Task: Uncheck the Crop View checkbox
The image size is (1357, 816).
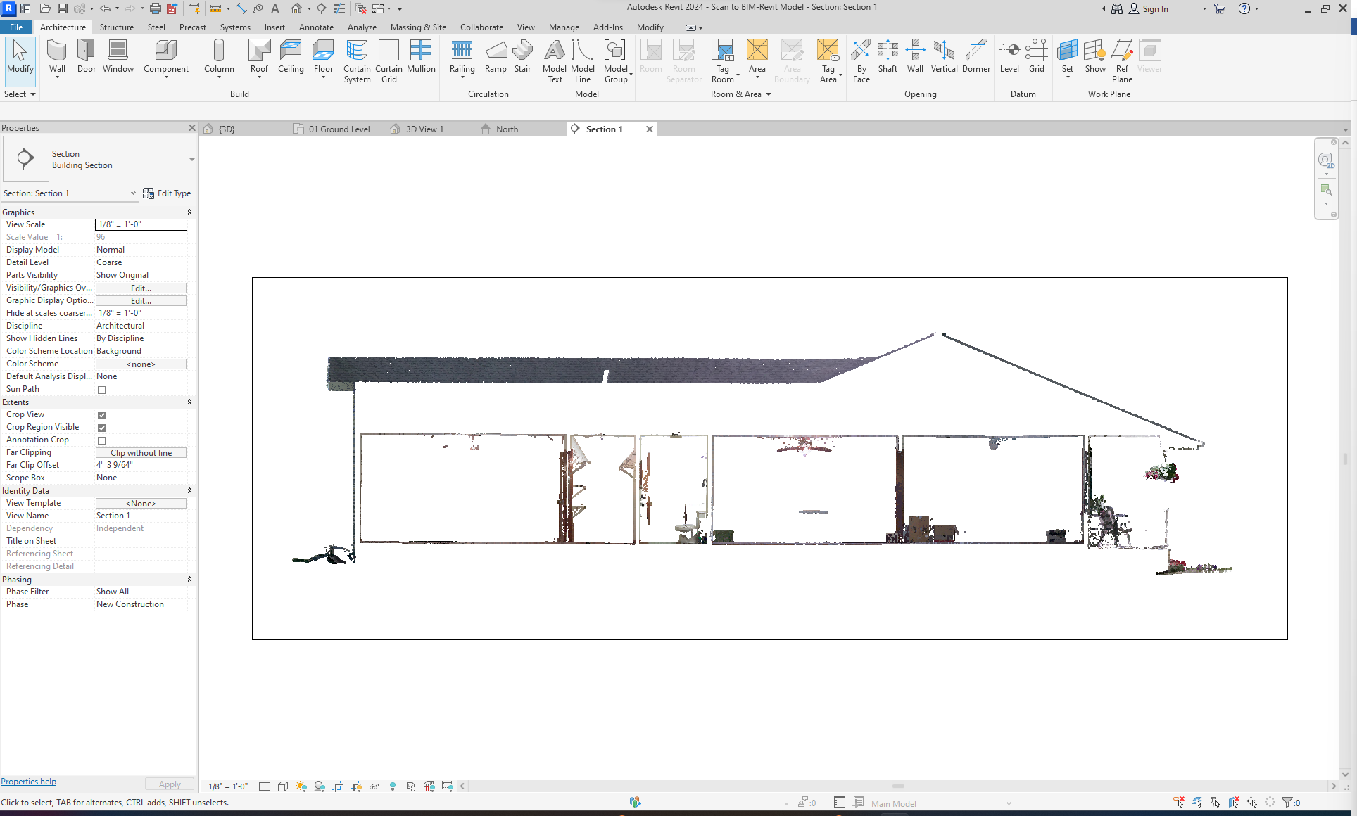Action: point(102,415)
